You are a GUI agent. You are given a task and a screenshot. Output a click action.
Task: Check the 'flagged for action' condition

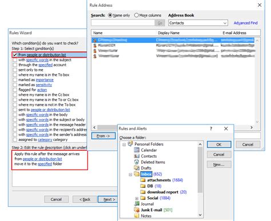point(15,90)
